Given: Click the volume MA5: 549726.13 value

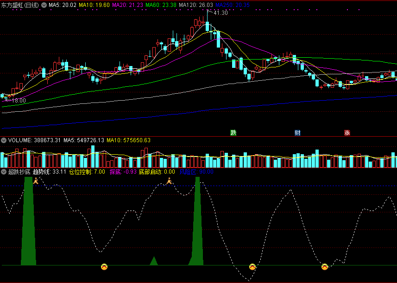Looking at the screenshot, I should pos(84,140).
